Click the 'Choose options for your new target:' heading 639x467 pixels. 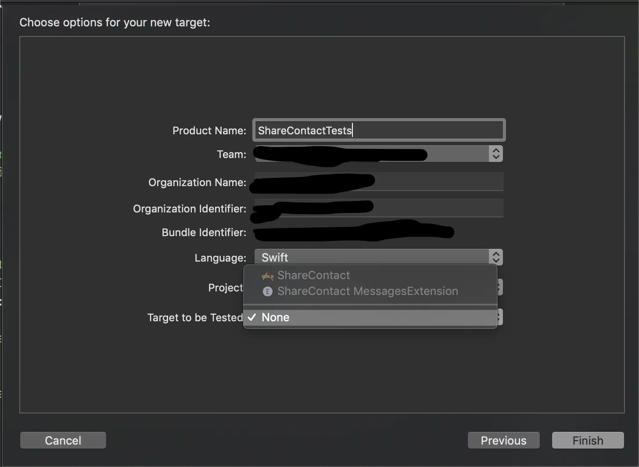(x=115, y=22)
